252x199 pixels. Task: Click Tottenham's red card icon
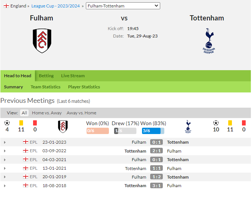coord(244,123)
